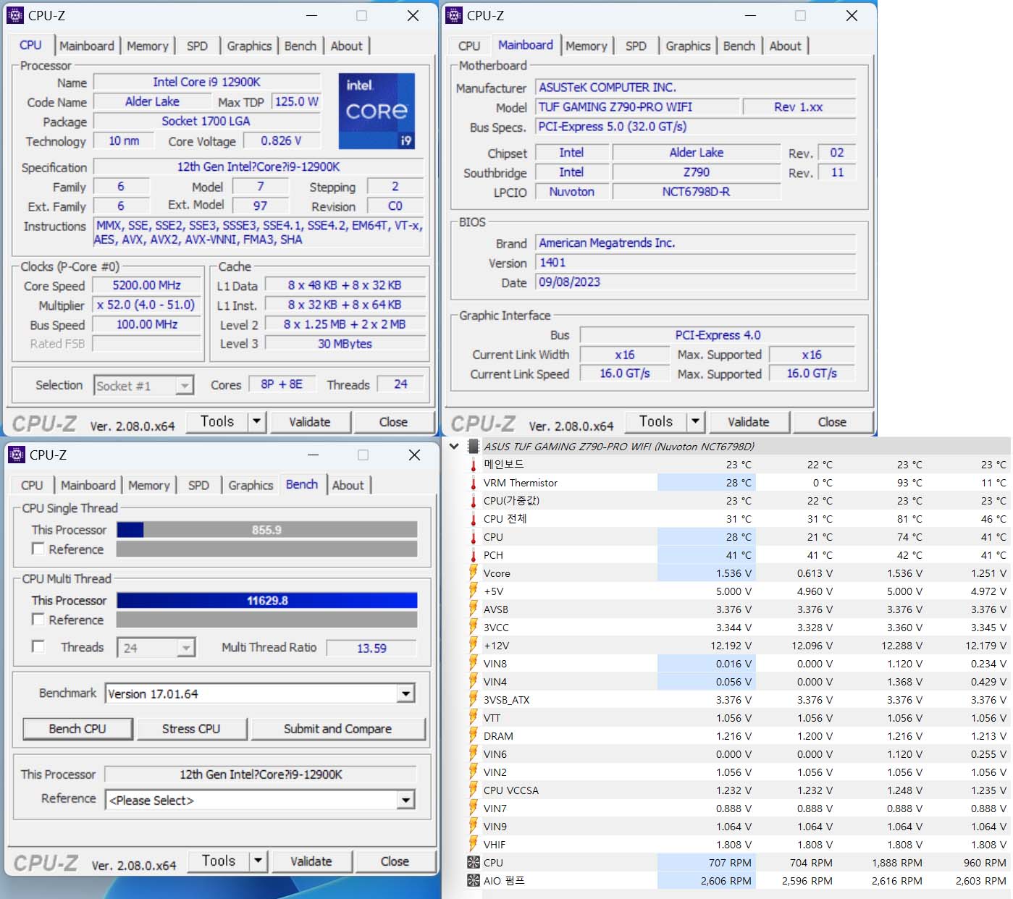Click the lightning icon on the AVSB row

pos(474,609)
